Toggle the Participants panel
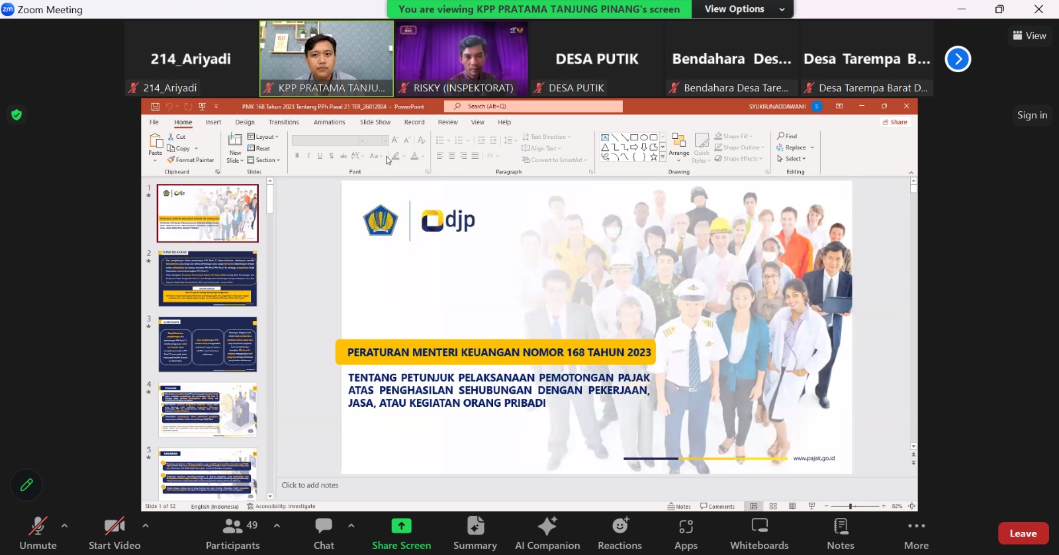 pos(232,533)
